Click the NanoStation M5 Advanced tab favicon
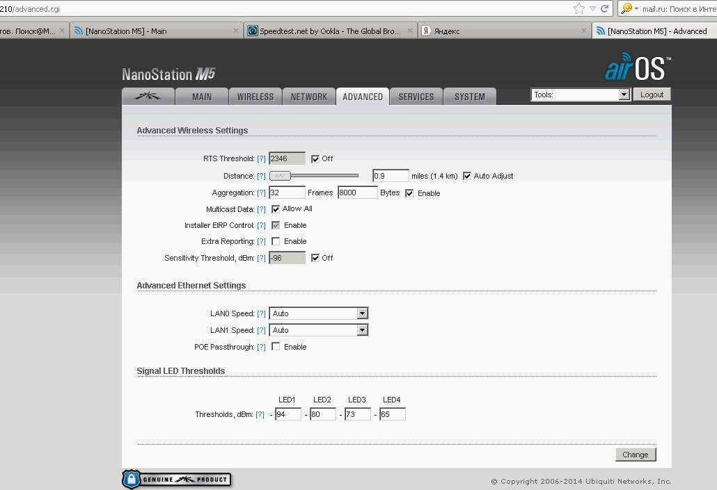717x490 pixels. (x=601, y=31)
